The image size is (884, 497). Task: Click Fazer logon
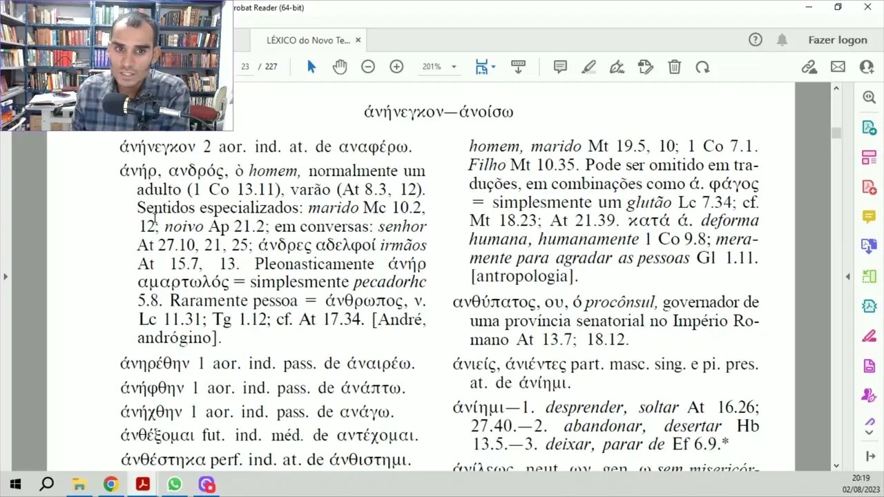tap(838, 40)
